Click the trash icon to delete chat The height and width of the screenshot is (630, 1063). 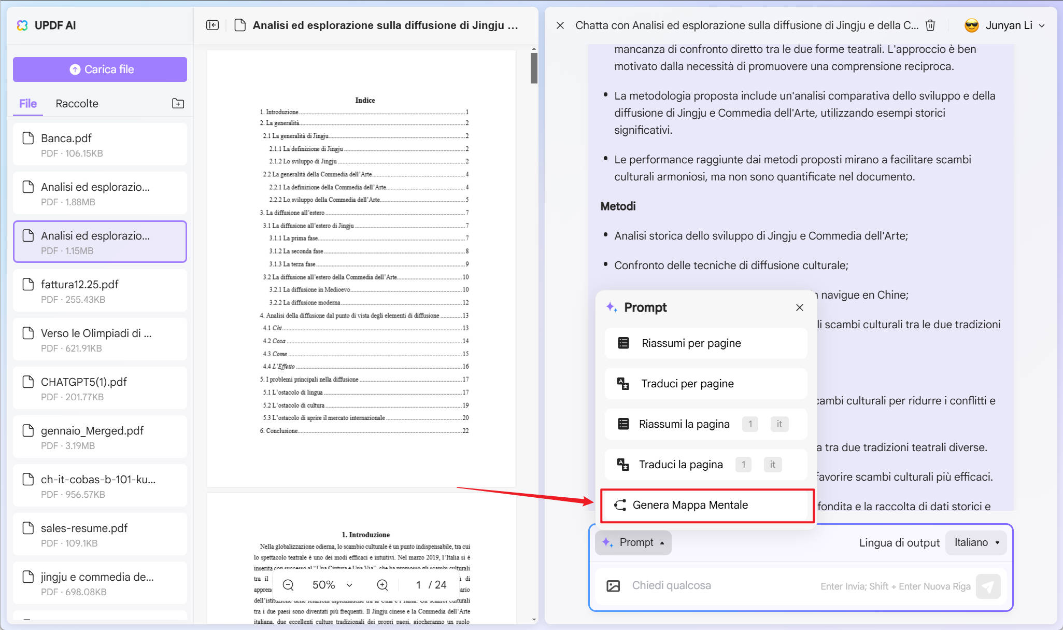(930, 25)
